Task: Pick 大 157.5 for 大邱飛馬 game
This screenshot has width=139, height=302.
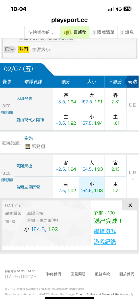Action: click(92, 98)
